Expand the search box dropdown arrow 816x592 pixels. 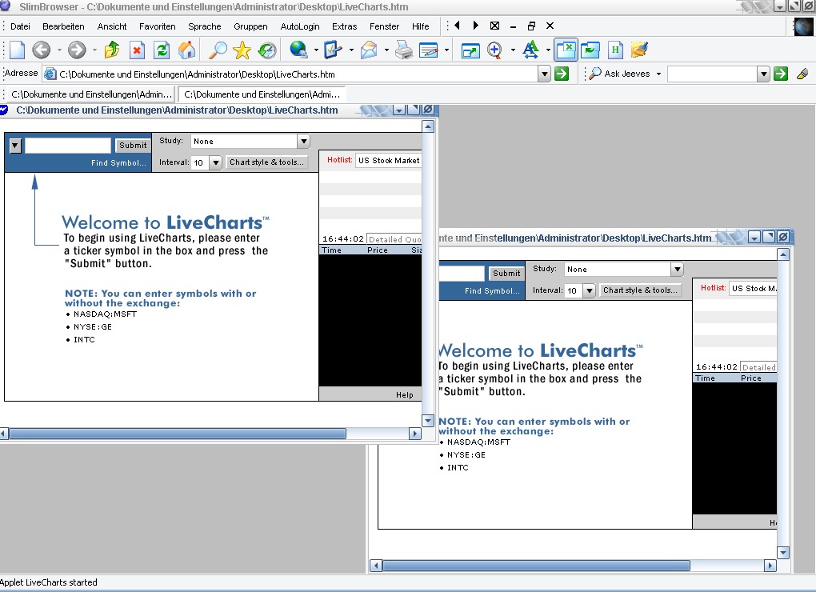[x=763, y=74]
